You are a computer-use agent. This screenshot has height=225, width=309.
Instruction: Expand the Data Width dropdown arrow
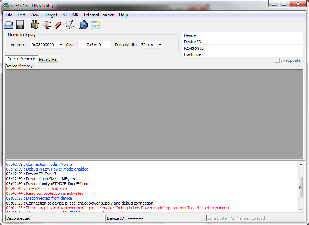click(160, 45)
